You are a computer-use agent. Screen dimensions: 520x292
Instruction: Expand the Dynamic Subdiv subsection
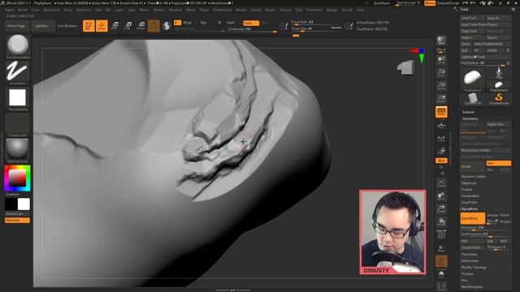[473, 177]
